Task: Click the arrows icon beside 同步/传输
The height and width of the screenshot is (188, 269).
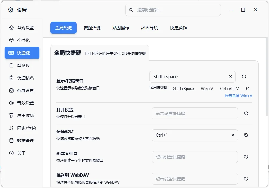Action: [x=11, y=128]
